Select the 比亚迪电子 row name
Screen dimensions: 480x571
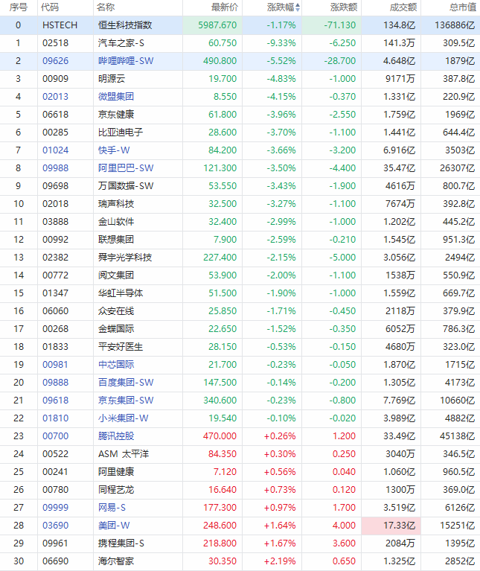tap(120, 133)
